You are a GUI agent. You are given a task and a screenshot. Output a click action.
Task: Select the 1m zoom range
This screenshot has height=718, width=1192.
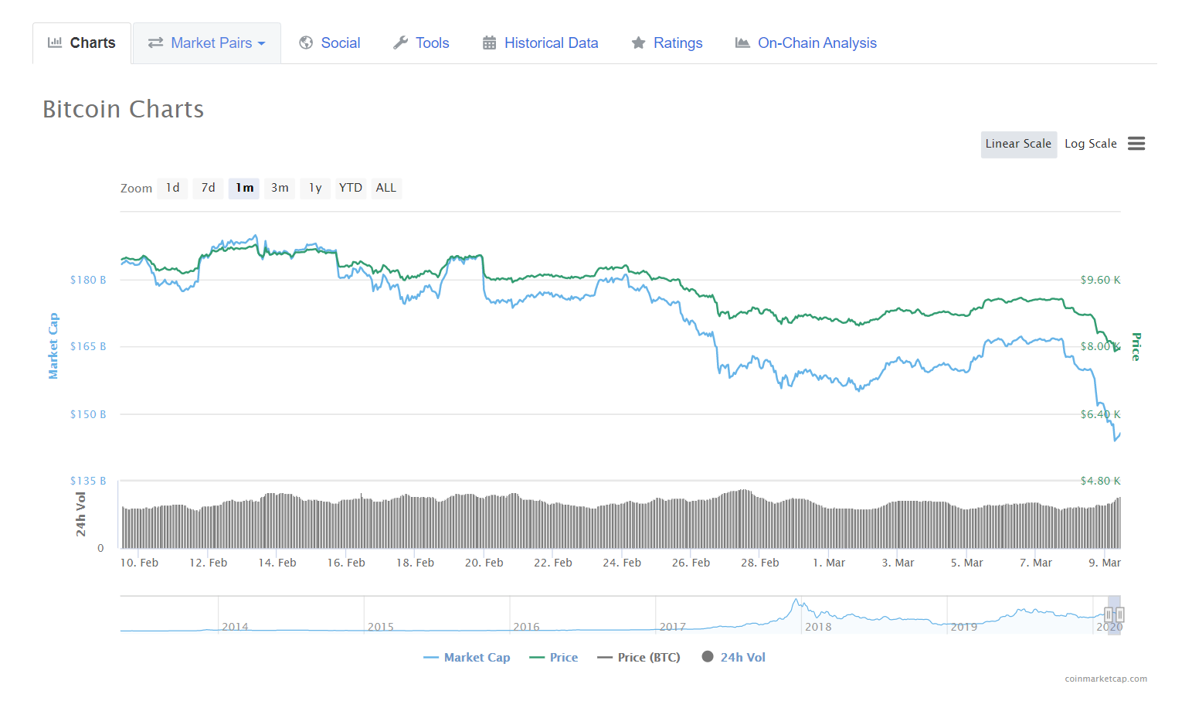pyautogui.click(x=244, y=188)
